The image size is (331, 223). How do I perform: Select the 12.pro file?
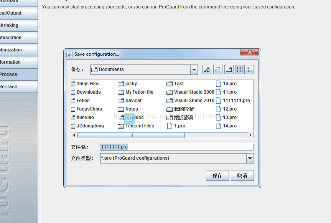click(x=226, y=109)
